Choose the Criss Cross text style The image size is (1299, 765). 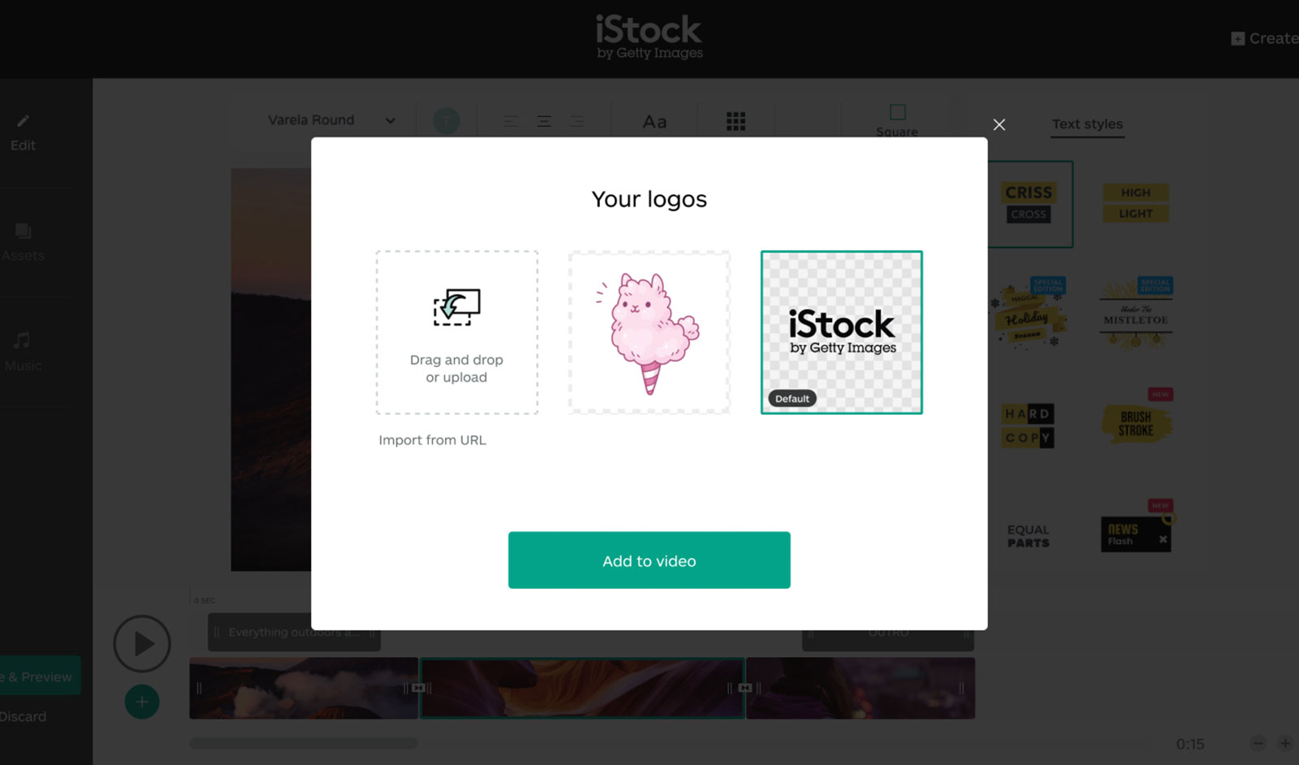click(x=1029, y=204)
